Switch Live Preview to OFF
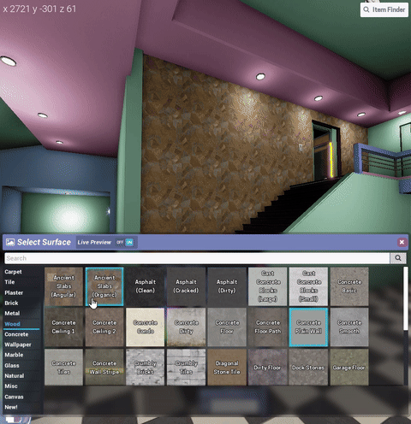Image resolution: width=411 pixels, height=424 pixels. click(x=120, y=242)
